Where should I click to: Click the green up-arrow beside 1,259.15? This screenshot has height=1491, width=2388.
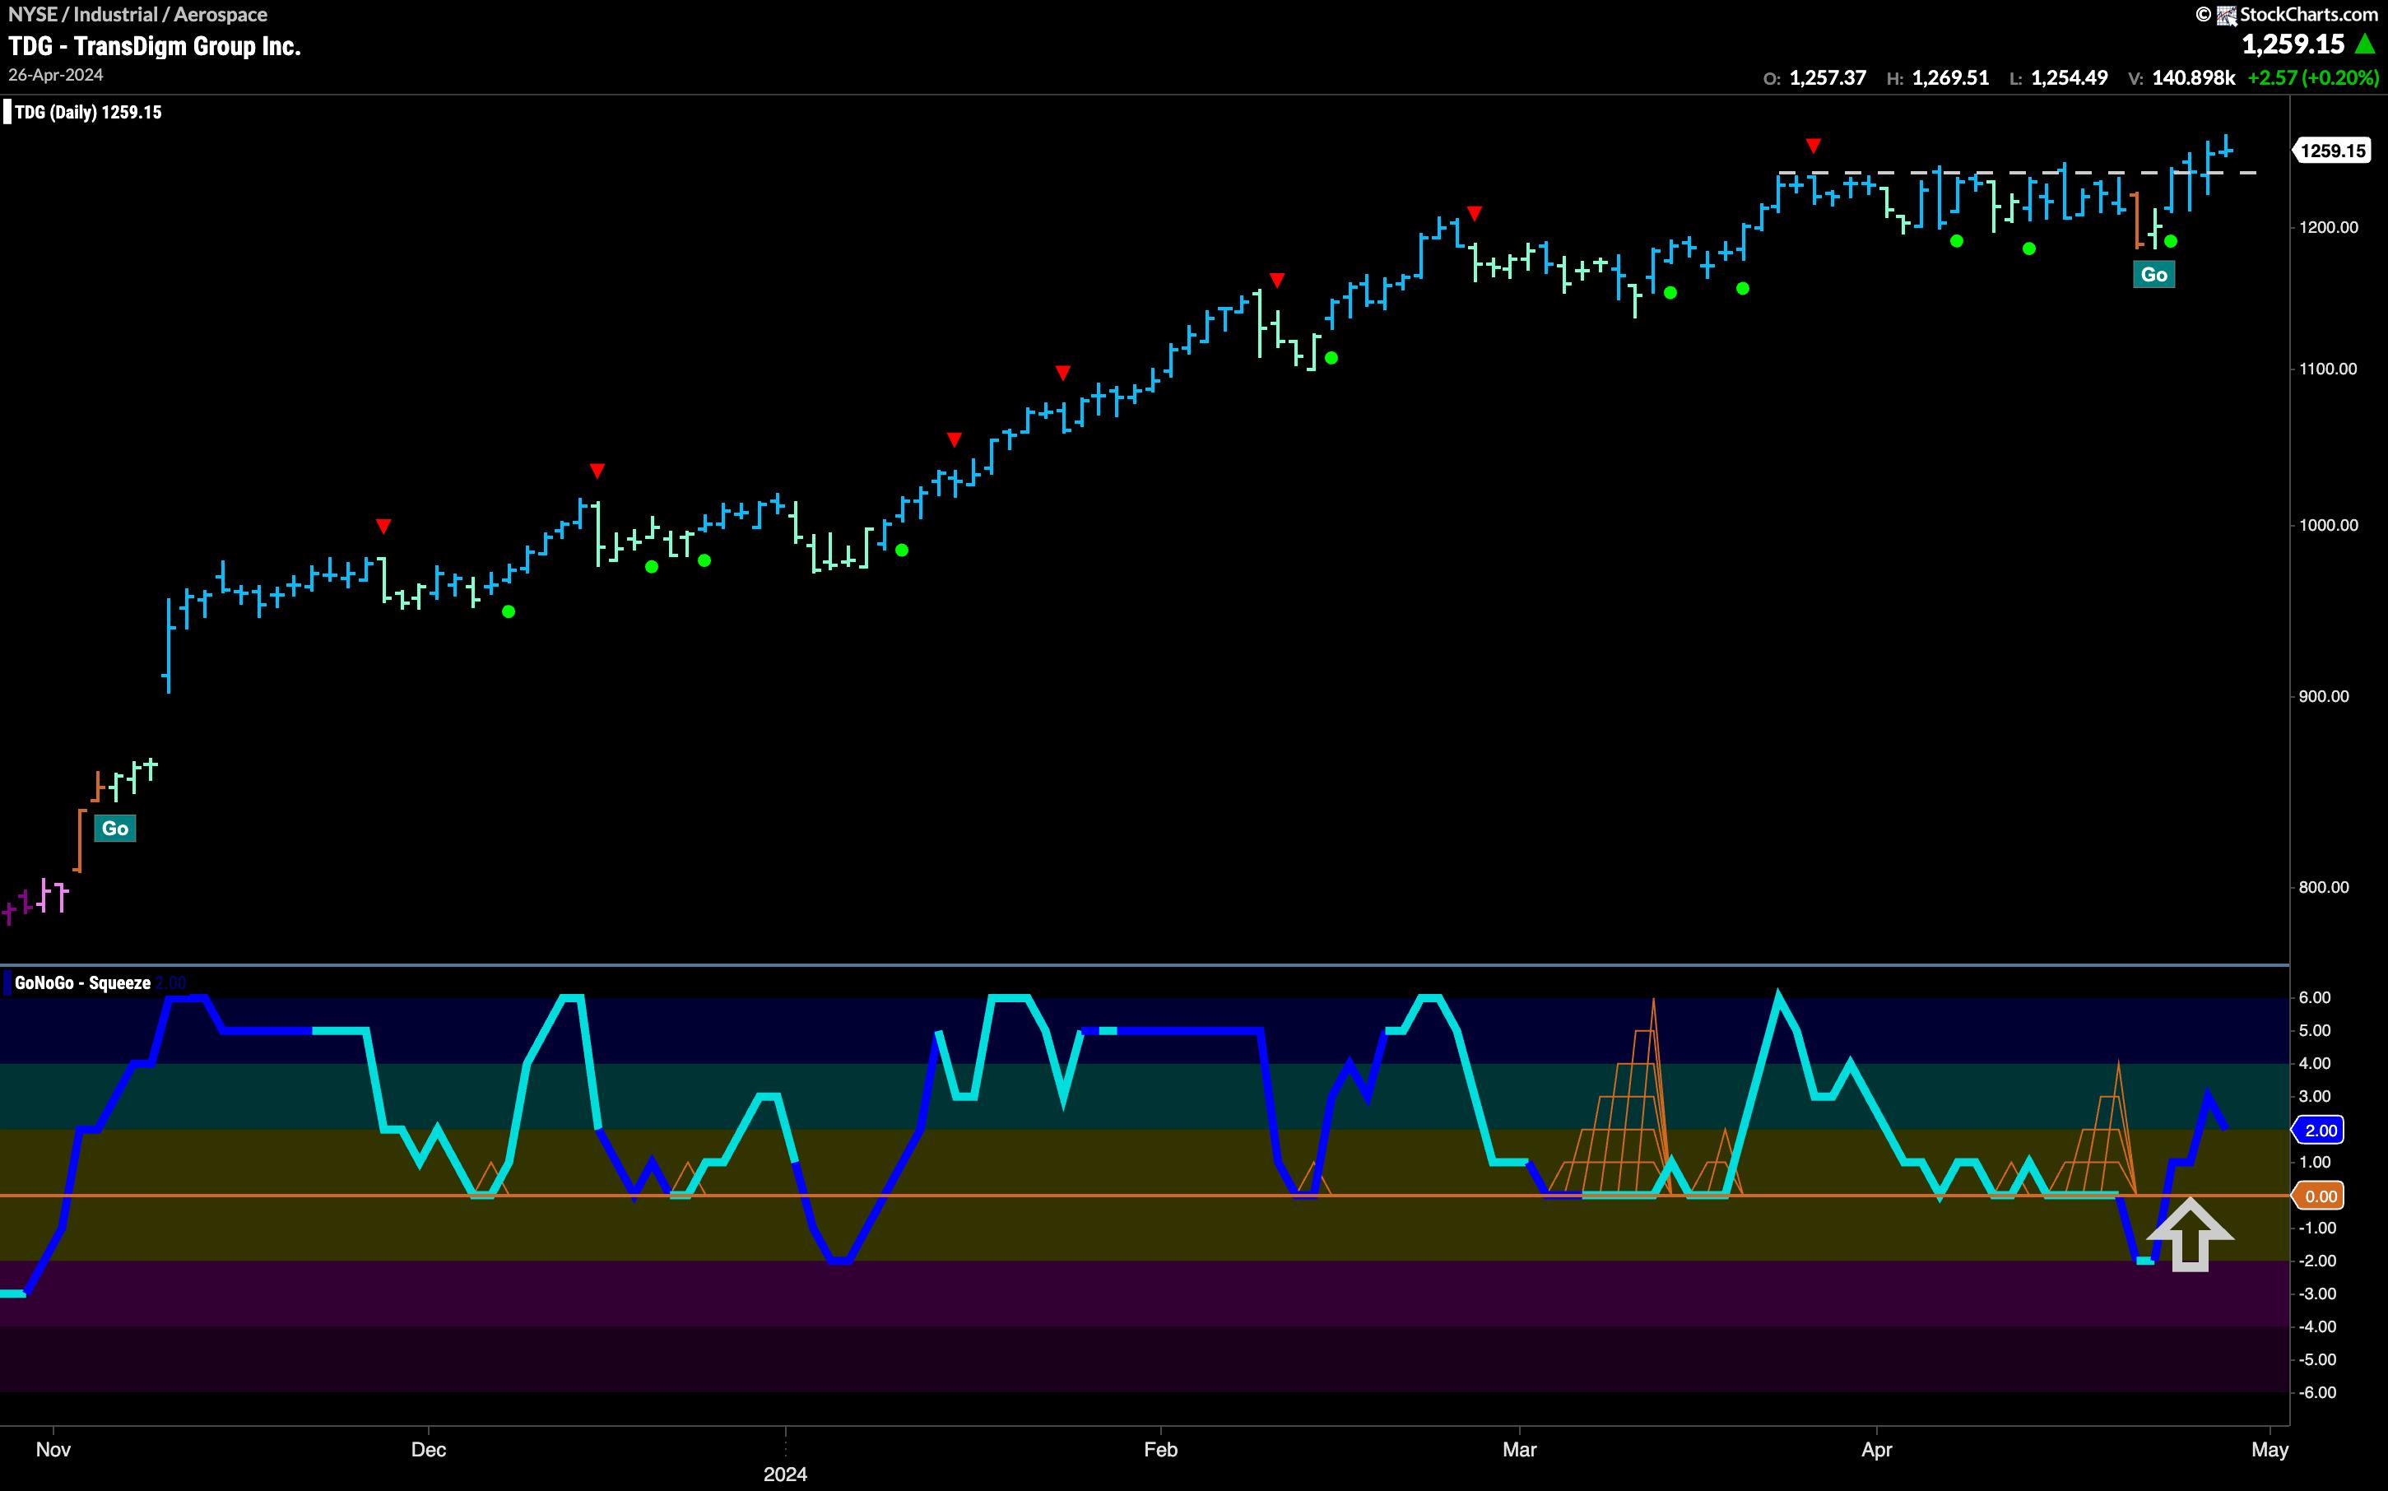[2363, 44]
